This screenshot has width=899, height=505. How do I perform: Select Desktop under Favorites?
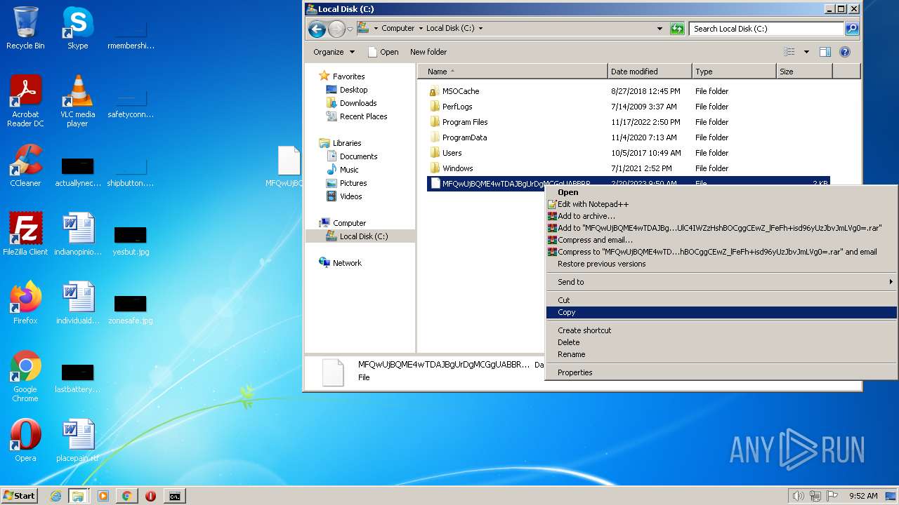click(x=347, y=90)
